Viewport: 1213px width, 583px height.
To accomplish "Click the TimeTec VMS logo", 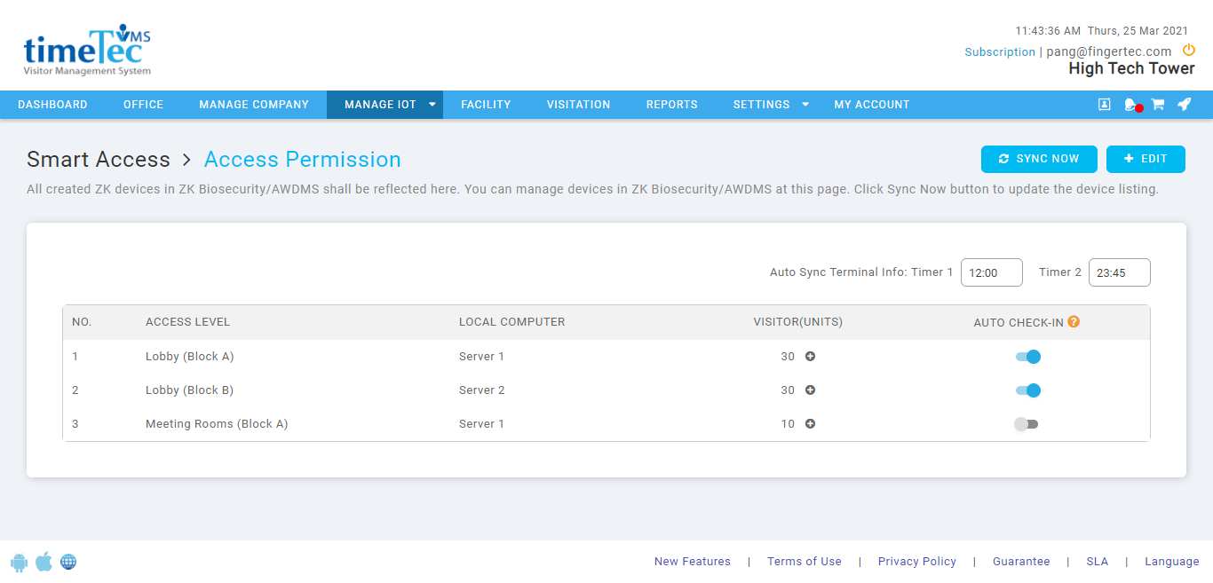I will (87, 50).
